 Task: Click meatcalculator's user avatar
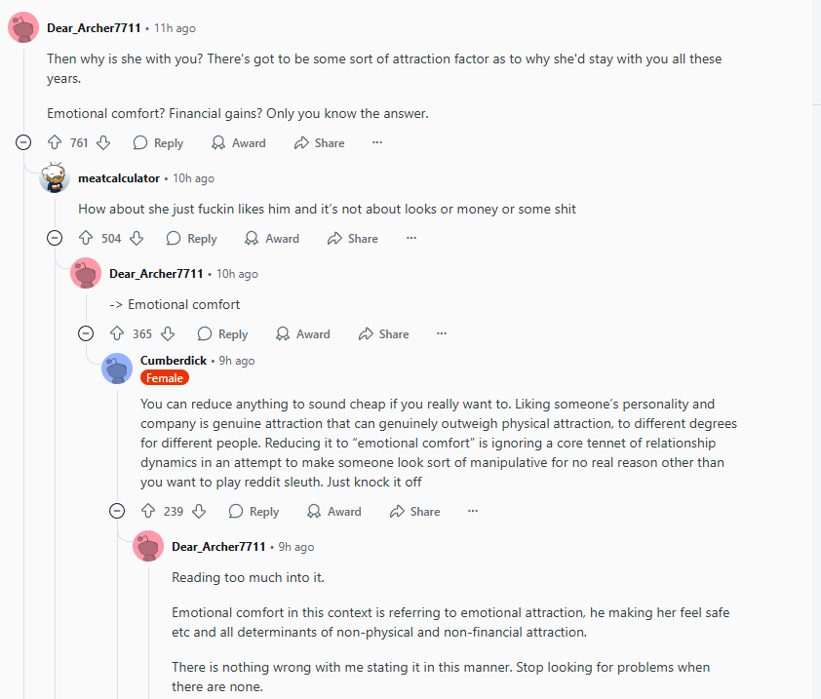(x=55, y=178)
